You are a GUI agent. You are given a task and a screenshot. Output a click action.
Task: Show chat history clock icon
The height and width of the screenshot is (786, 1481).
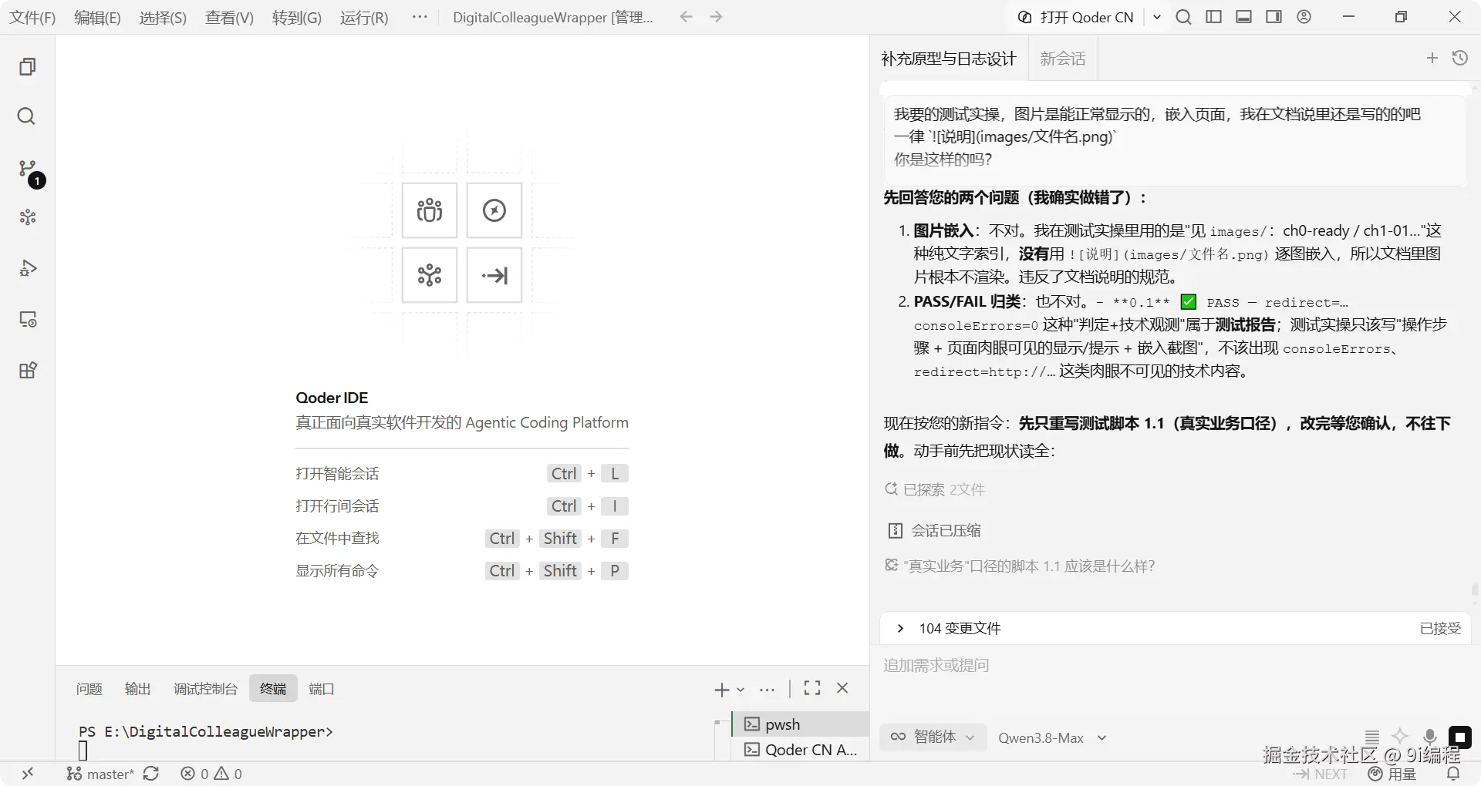tap(1460, 58)
